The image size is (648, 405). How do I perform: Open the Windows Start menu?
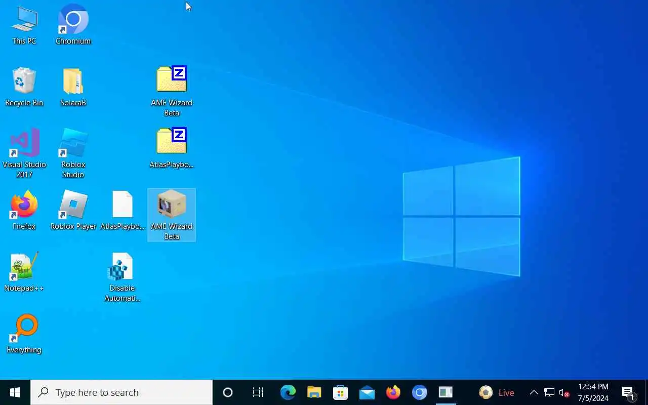15,392
